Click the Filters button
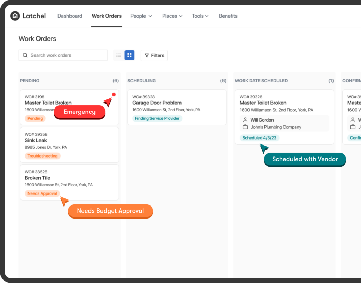The height and width of the screenshot is (283, 361). 154,55
